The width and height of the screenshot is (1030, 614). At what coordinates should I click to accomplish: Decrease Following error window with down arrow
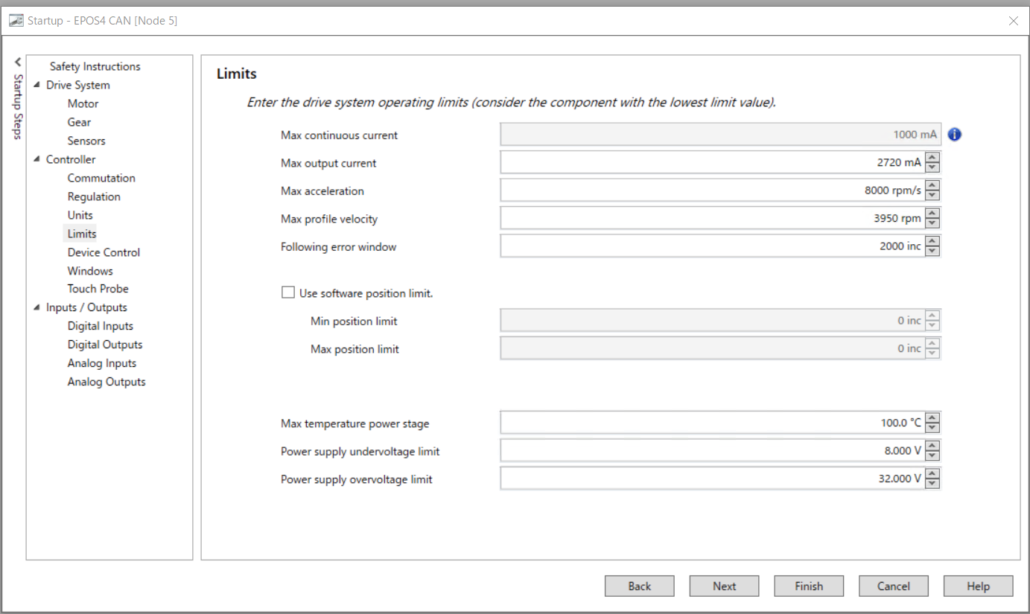932,251
